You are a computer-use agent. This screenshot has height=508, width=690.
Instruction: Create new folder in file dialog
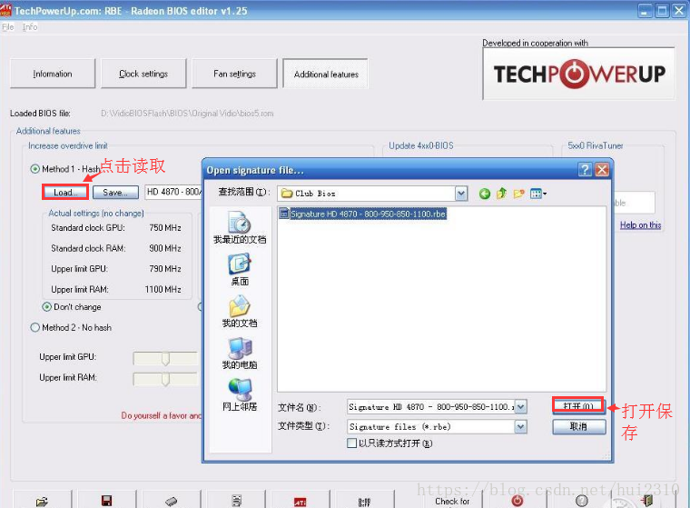(x=518, y=194)
